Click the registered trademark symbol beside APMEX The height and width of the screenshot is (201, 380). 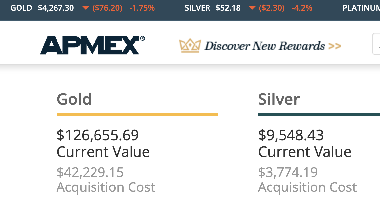tap(142, 39)
